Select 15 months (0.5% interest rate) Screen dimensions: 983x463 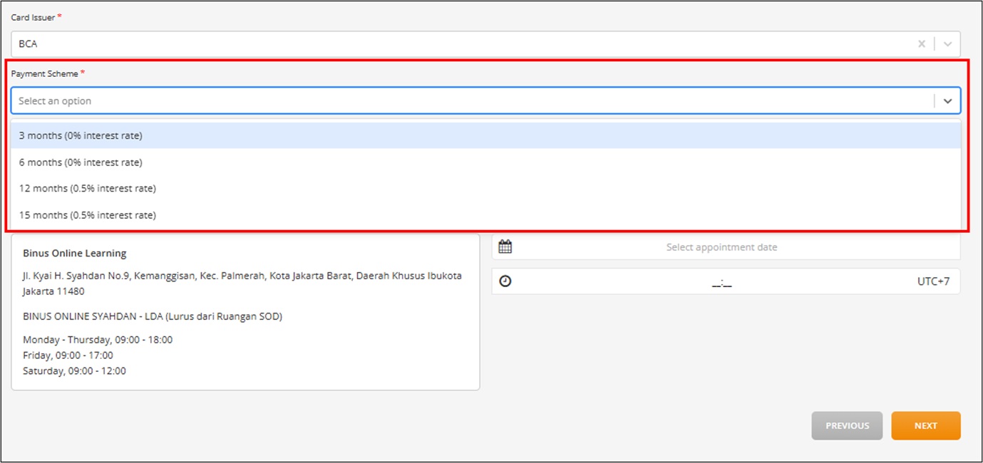click(x=485, y=215)
